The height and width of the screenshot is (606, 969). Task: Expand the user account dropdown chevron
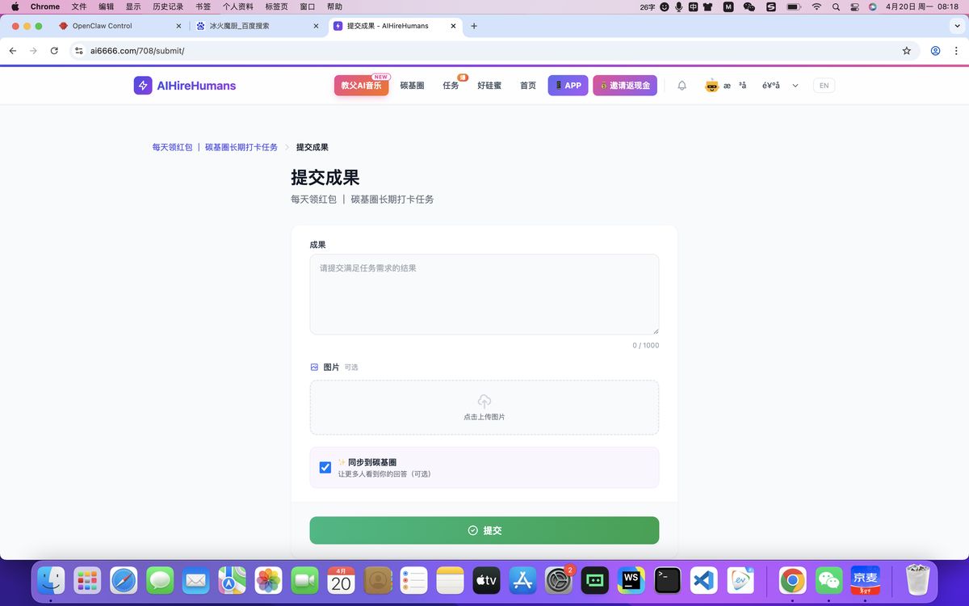(795, 86)
